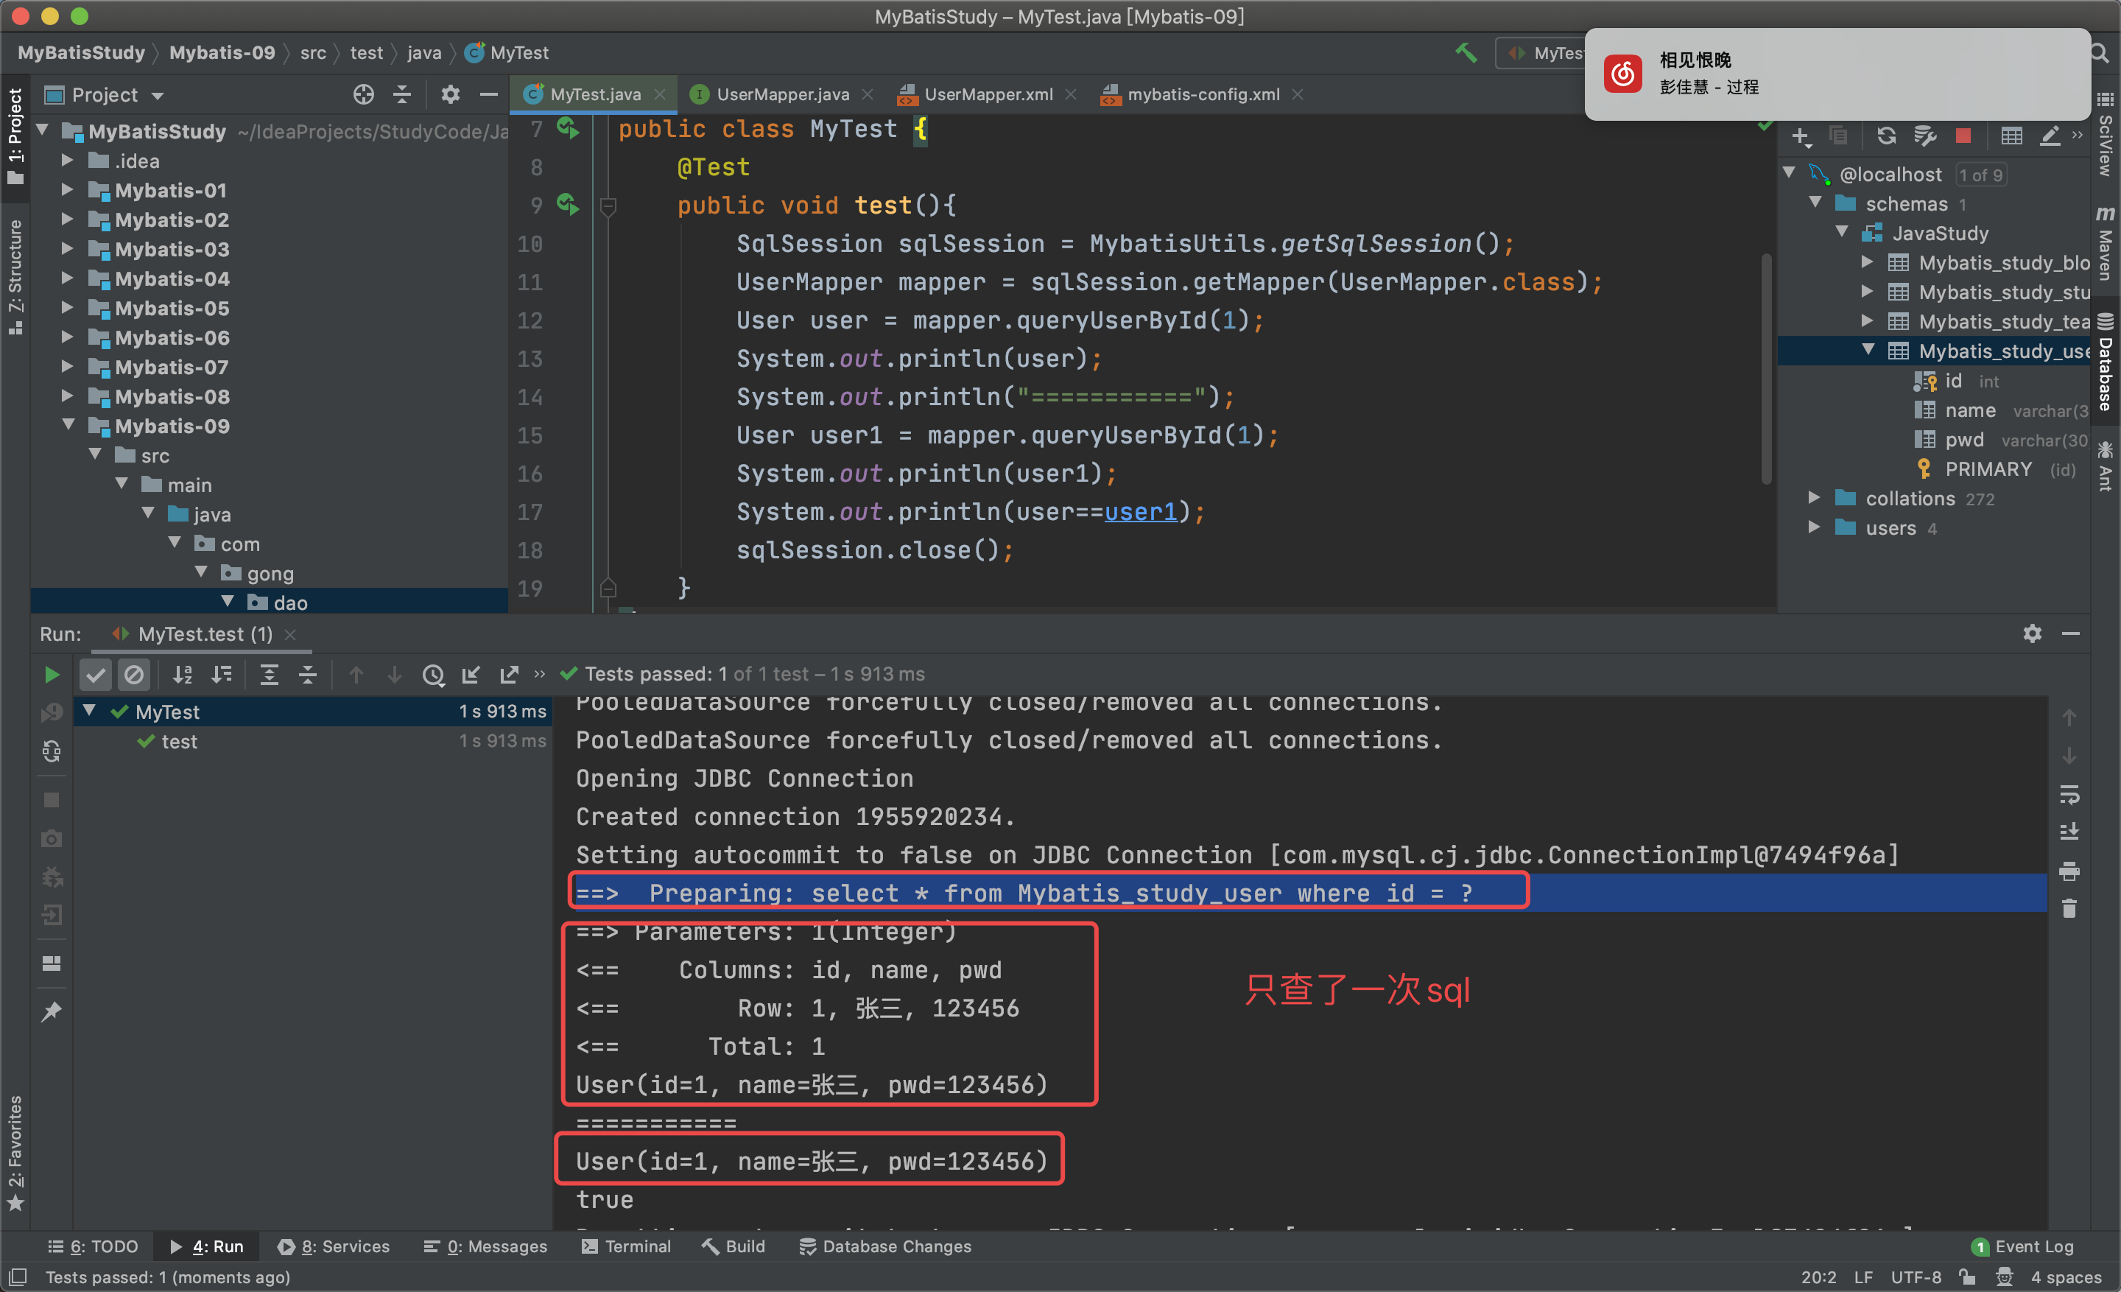Select the test result row under MyTest
The height and width of the screenshot is (1292, 2121).
coord(312,741)
